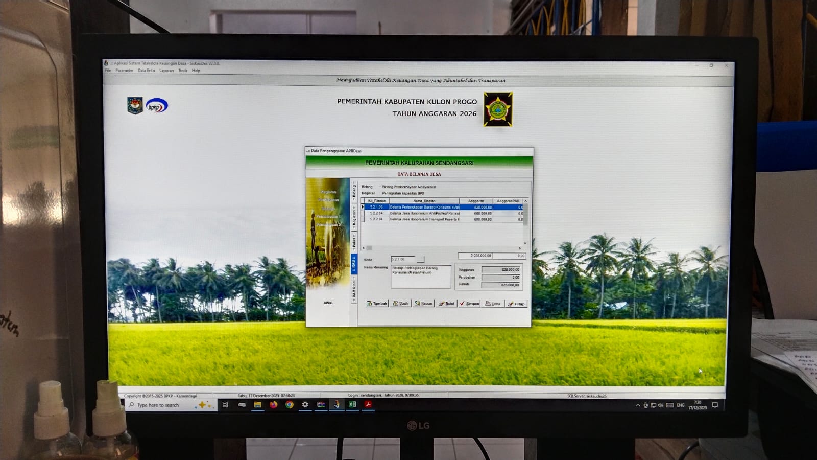Click the Hapus delete button

[424, 304]
